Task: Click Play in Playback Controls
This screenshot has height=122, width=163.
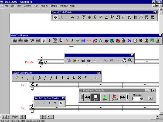Action: (x=105, y=97)
